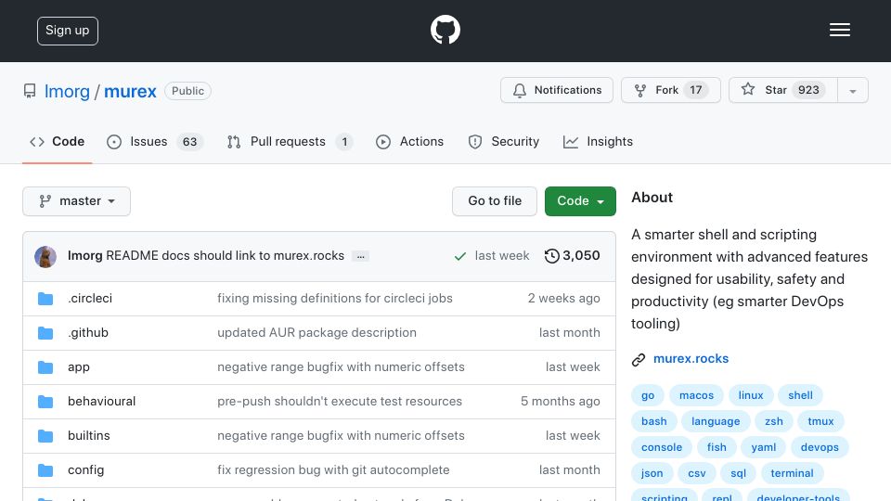Open commit 'fix regression bug with git autocomplete'

(x=333, y=470)
